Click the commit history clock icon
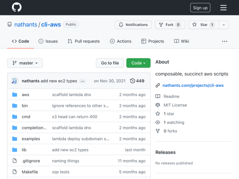This screenshot has width=239, height=179. pos(133,81)
